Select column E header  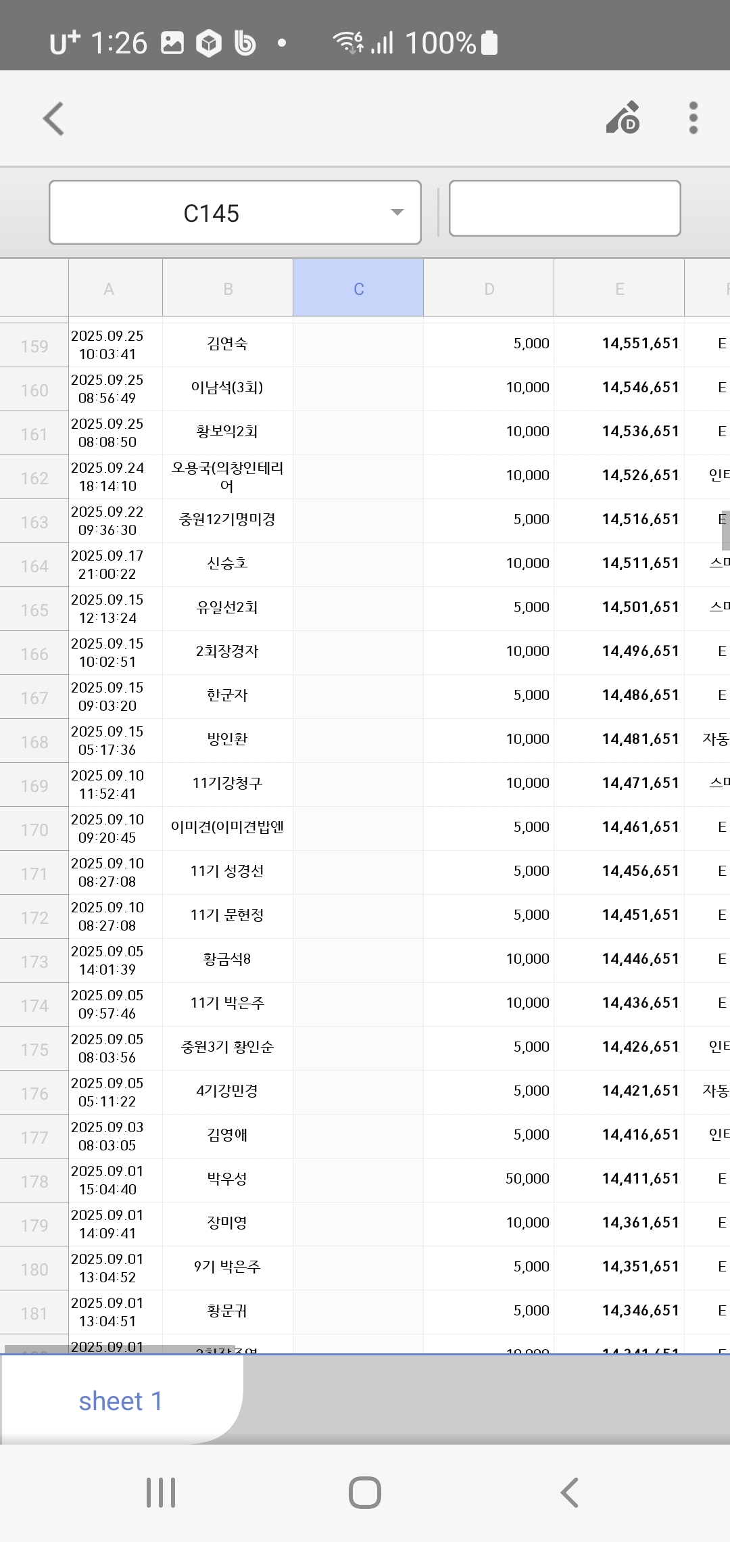click(x=619, y=289)
